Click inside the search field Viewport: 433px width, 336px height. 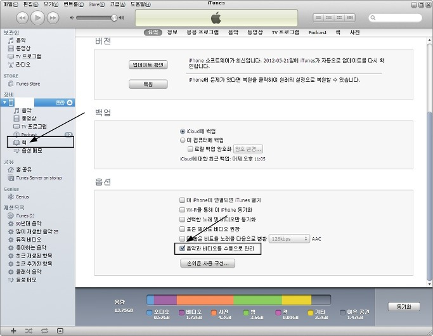point(396,18)
